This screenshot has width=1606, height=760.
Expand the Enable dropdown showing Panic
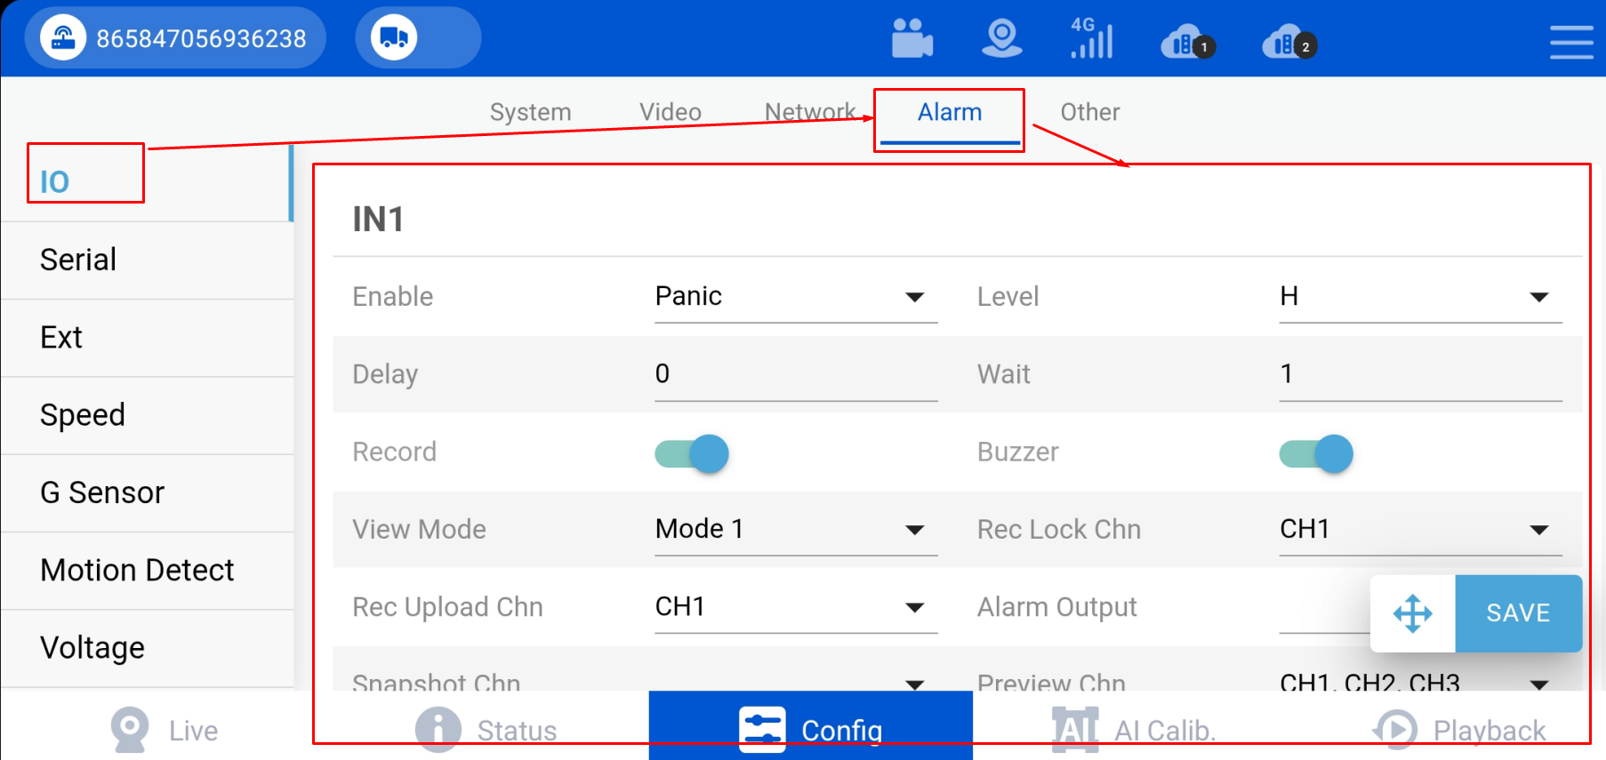(x=796, y=297)
